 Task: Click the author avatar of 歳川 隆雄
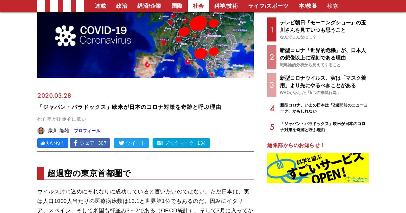pyautogui.click(x=41, y=131)
